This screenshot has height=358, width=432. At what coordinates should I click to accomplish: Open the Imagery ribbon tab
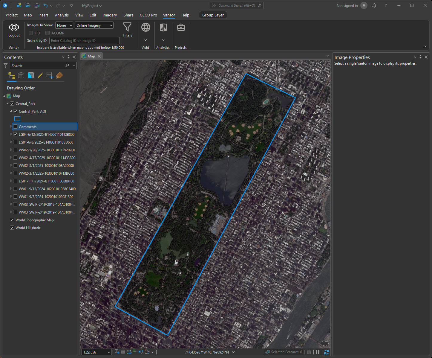click(110, 15)
